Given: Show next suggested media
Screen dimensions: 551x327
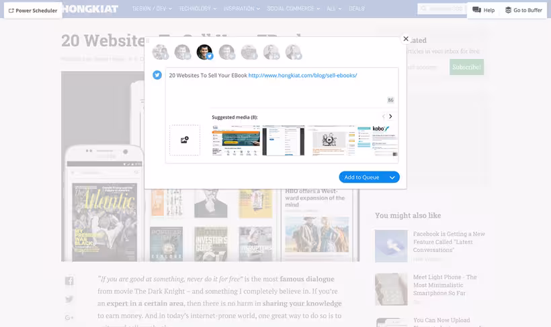Looking at the screenshot, I should coord(390,117).
